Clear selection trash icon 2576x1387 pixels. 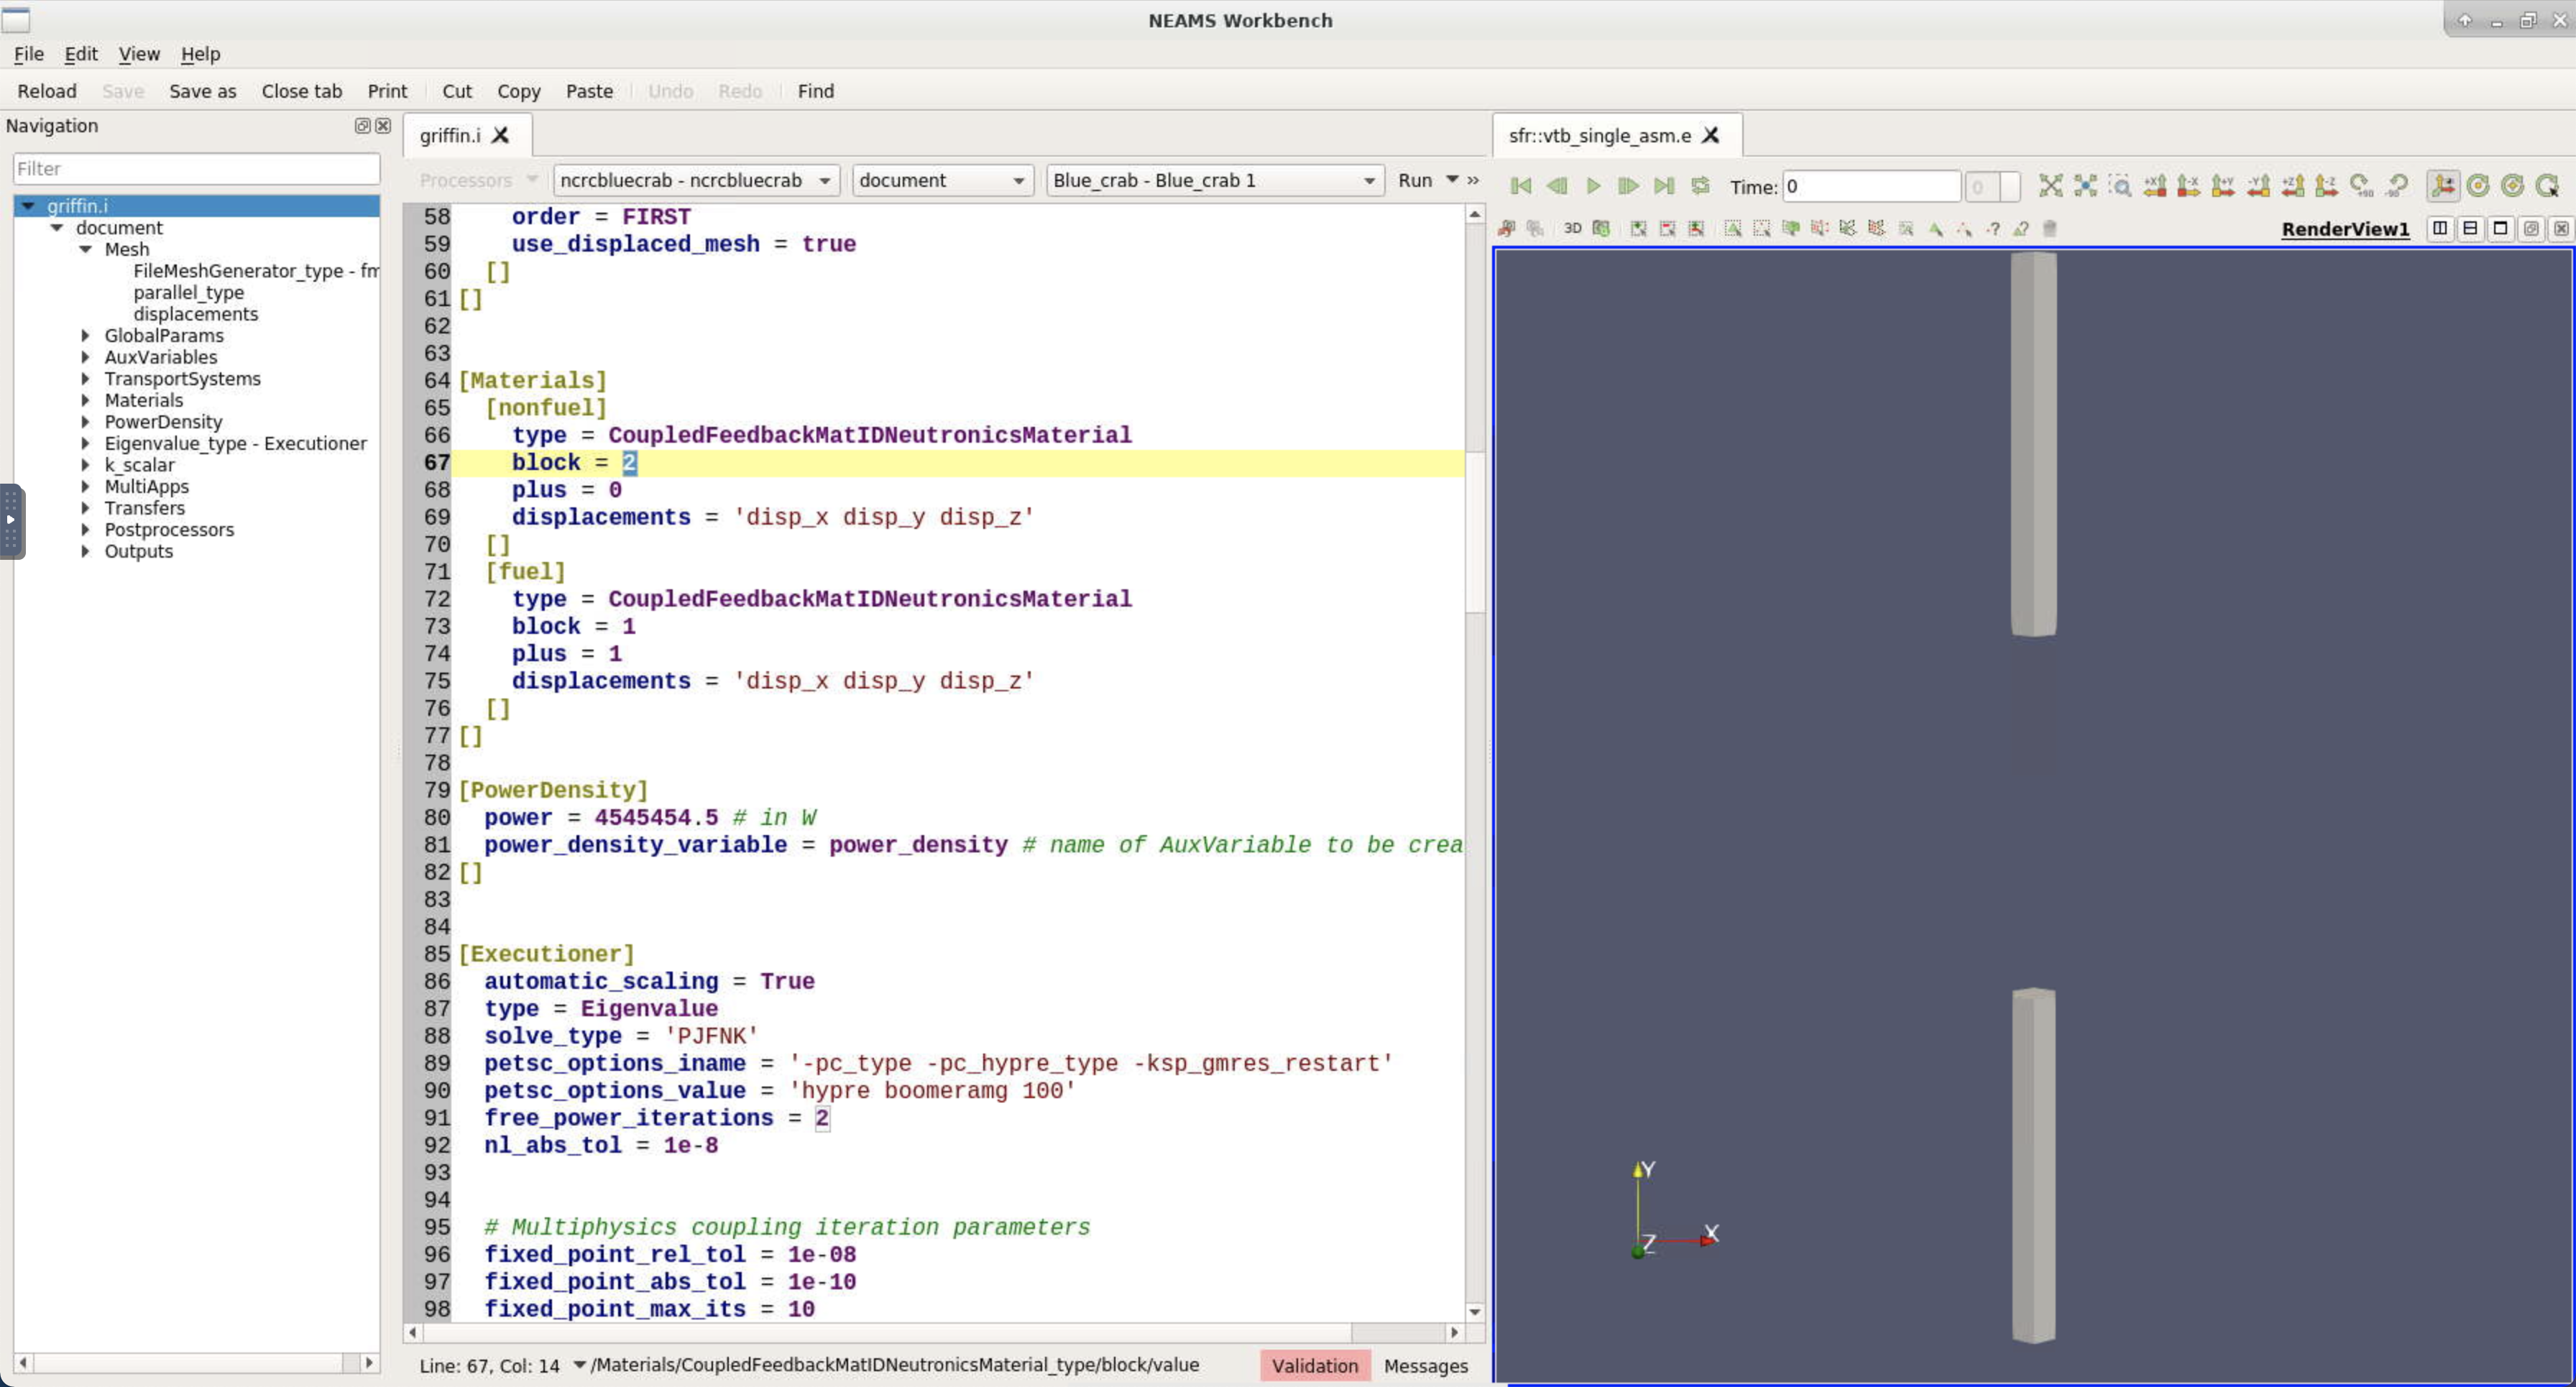2050,229
